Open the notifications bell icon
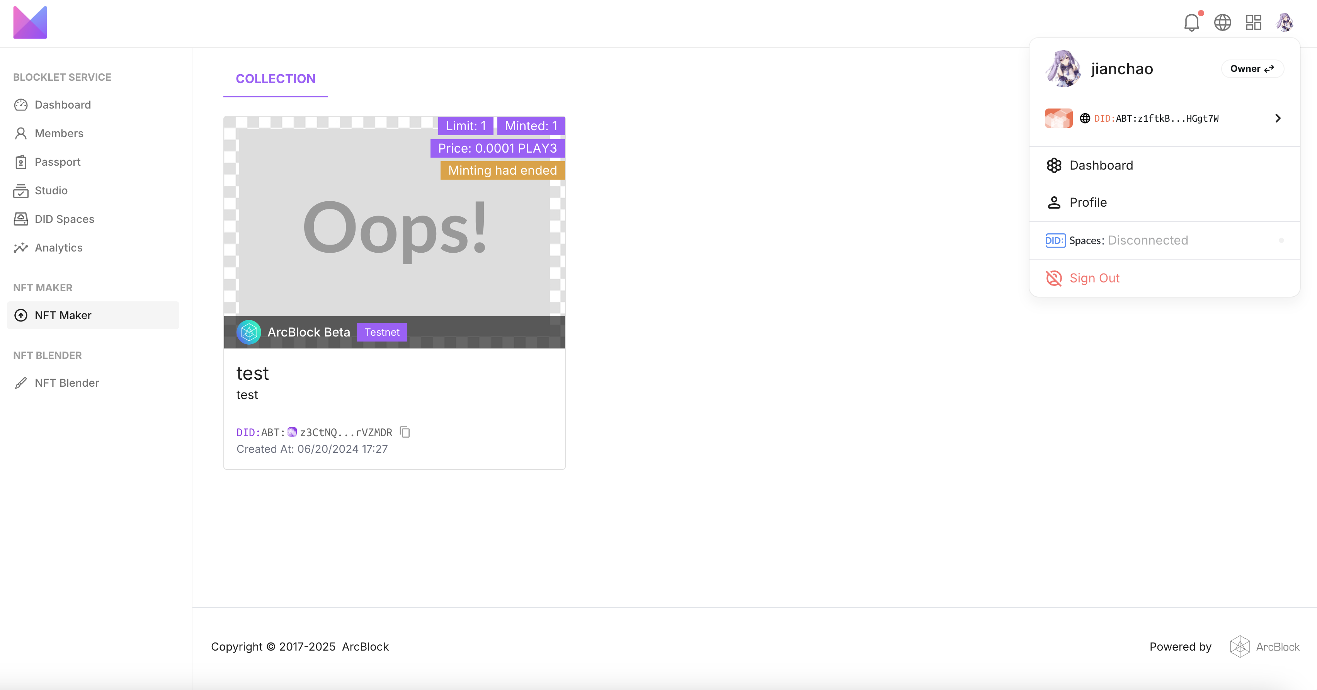This screenshot has height=690, width=1317. coord(1192,22)
